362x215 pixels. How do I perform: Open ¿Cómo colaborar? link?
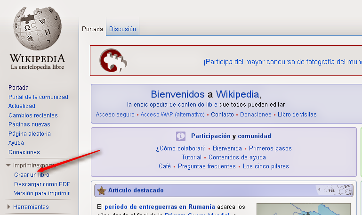[x=181, y=148]
